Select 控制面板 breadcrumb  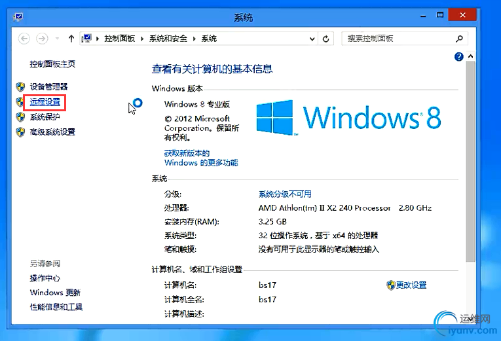click(120, 39)
